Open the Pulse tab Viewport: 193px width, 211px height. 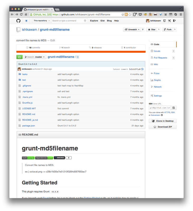click(x=157, y=74)
